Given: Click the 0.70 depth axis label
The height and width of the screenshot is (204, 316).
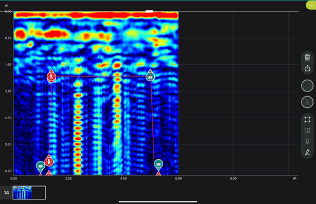Looking at the screenshot, I should tap(8, 38).
